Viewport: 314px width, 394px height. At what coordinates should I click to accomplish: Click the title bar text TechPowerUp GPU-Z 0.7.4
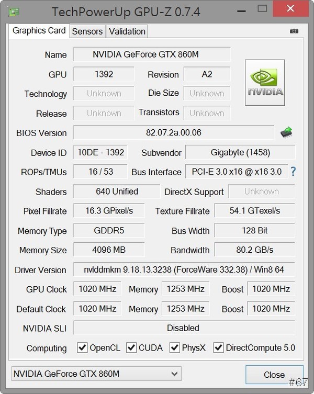pyautogui.click(x=126, y=12)
